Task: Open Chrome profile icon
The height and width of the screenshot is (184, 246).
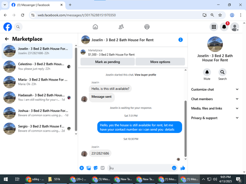Action: [232, 15]
